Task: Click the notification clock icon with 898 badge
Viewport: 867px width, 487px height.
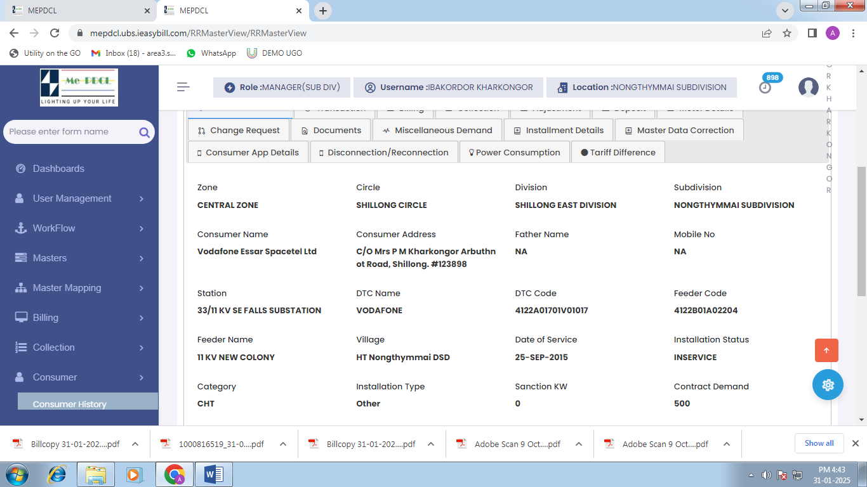Action: 765,88
